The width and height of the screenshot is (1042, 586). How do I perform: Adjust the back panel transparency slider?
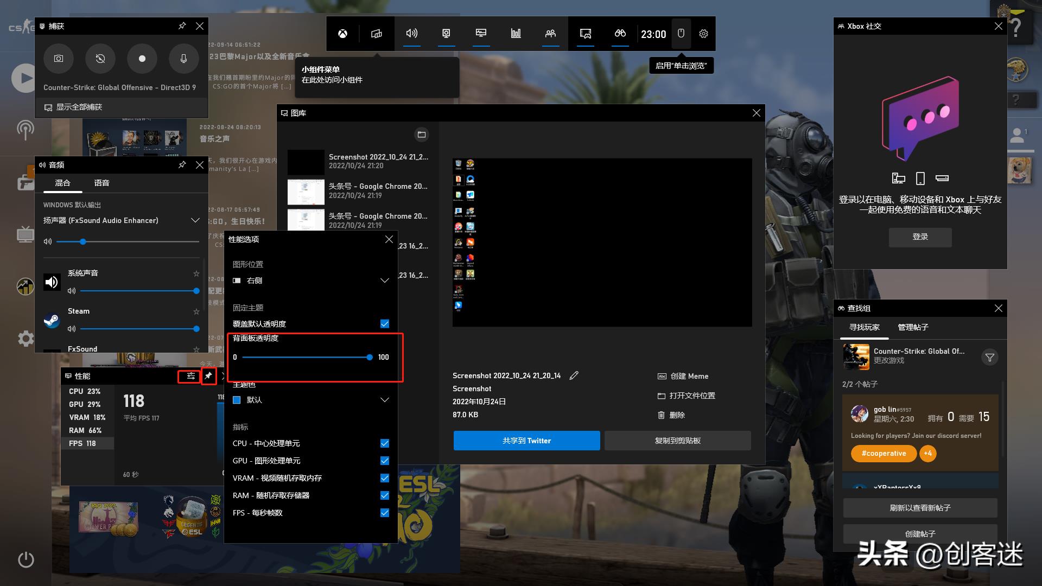point(307,357)
